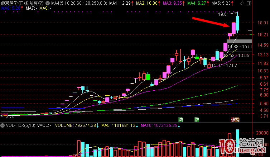The width and height of the screenshot is (270, 157).
Task: Select the volume MA10: 1073135.25 value
Action: pos(159,125)
